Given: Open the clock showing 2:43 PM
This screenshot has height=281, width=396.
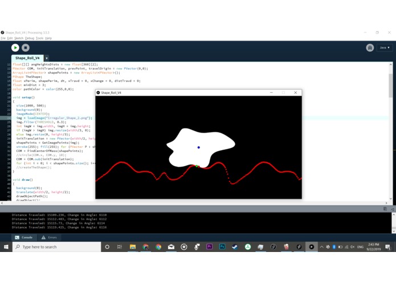Looking at the screenshot, I should tap(374, 247).
